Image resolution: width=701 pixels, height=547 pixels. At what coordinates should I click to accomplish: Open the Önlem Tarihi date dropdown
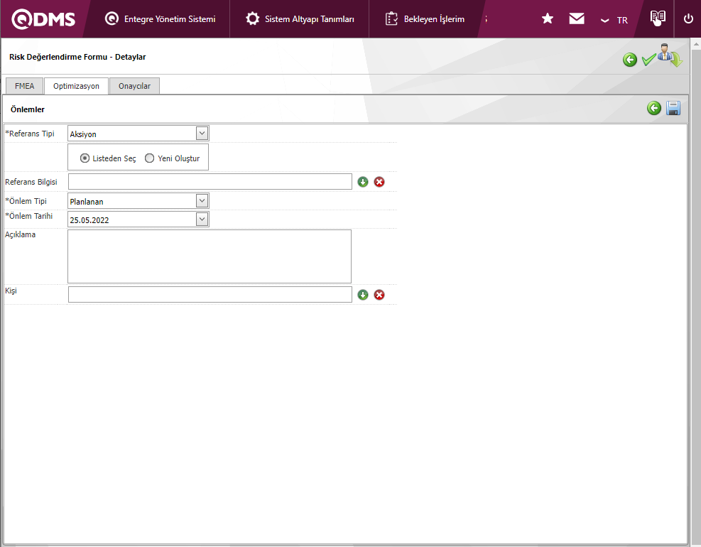coord(202,220)
